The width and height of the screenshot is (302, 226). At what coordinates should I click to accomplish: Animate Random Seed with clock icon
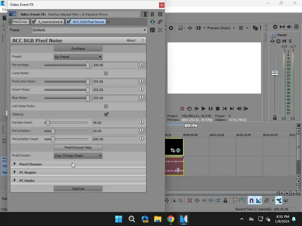pos(141,122)
